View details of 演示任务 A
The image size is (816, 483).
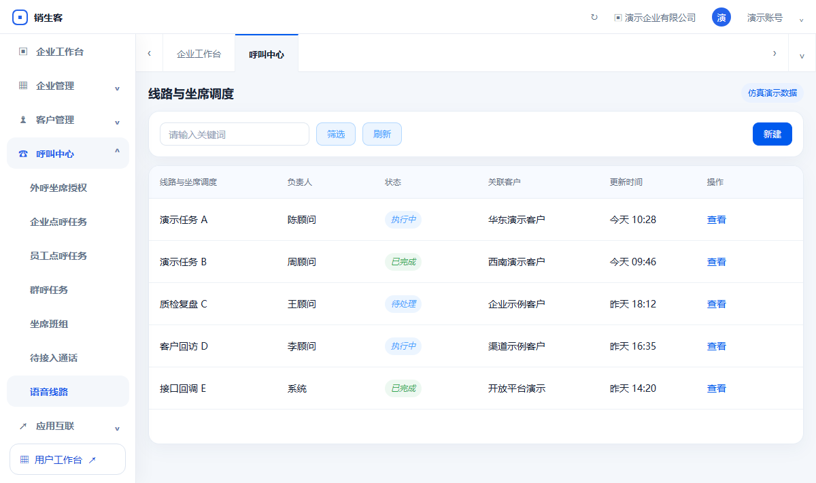[717, 220]
